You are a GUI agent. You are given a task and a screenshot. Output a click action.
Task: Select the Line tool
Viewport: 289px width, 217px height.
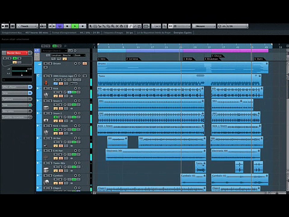coord(135,26)
